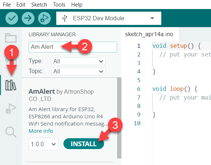Image resolution: width=211 pixels, height=165 pixels.
Task: Open the Edit menu
Action: (21, 5)
